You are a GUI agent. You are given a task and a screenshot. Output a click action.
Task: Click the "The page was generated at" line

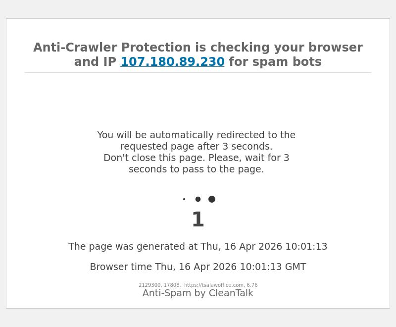coord(198,247)
